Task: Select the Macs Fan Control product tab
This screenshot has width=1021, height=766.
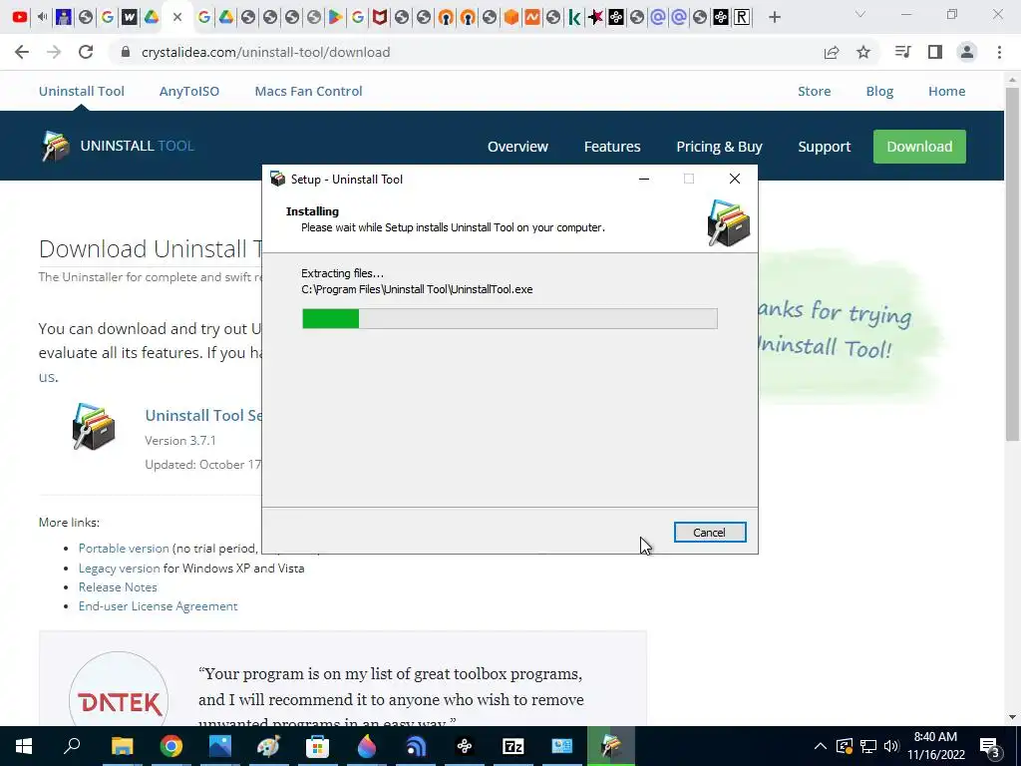Action: [309, 91]
